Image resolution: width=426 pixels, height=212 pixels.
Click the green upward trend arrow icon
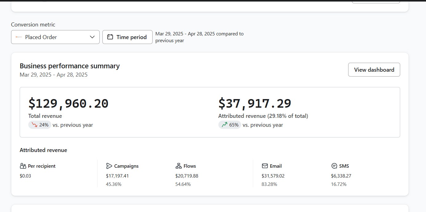[225, 125]
